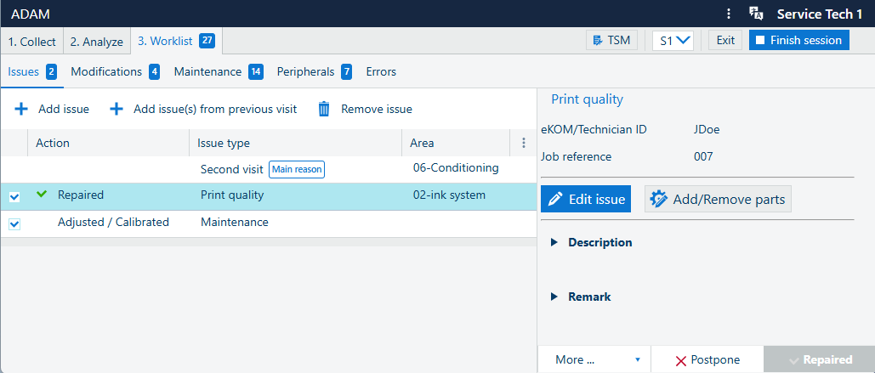Click the trash icon for Remove issue
This screenshot has height=373, width=875.
pyautogui.click(x=324, y=109)
